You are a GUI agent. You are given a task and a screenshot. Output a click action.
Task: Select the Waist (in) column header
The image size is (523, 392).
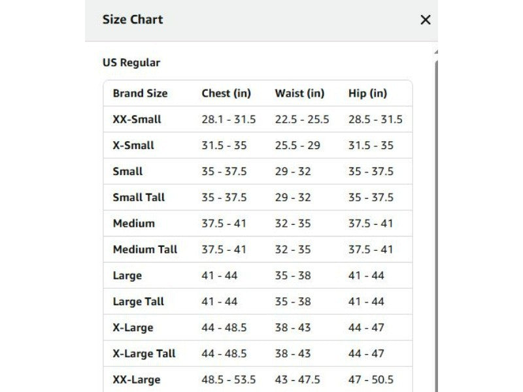pos(299,93)
